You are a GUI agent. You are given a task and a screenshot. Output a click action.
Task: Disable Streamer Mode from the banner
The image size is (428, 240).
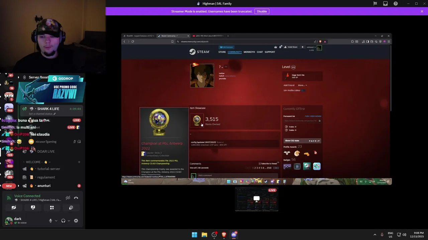click(262, 11)
